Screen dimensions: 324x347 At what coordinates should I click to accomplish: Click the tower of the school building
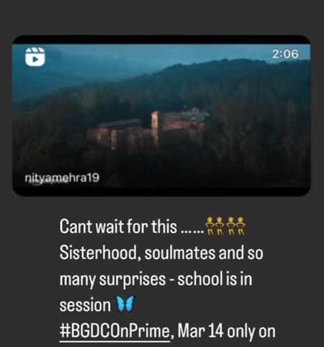(x=155, y=128)
